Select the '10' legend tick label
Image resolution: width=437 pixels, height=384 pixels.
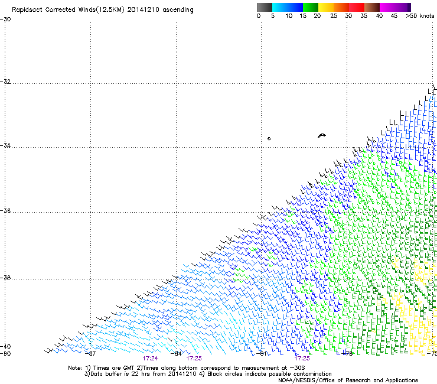[x=289, y=16]
